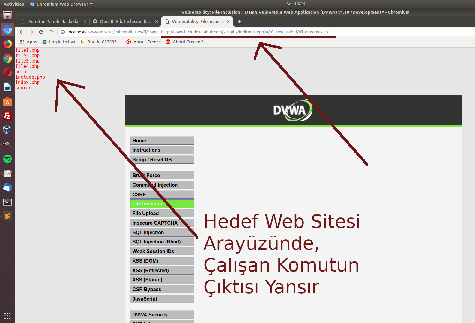This screenshot has width=475, height=323.
Task: Switch to the Yönetim Paneli - Taslaklar tab
Action: [54, 22]
